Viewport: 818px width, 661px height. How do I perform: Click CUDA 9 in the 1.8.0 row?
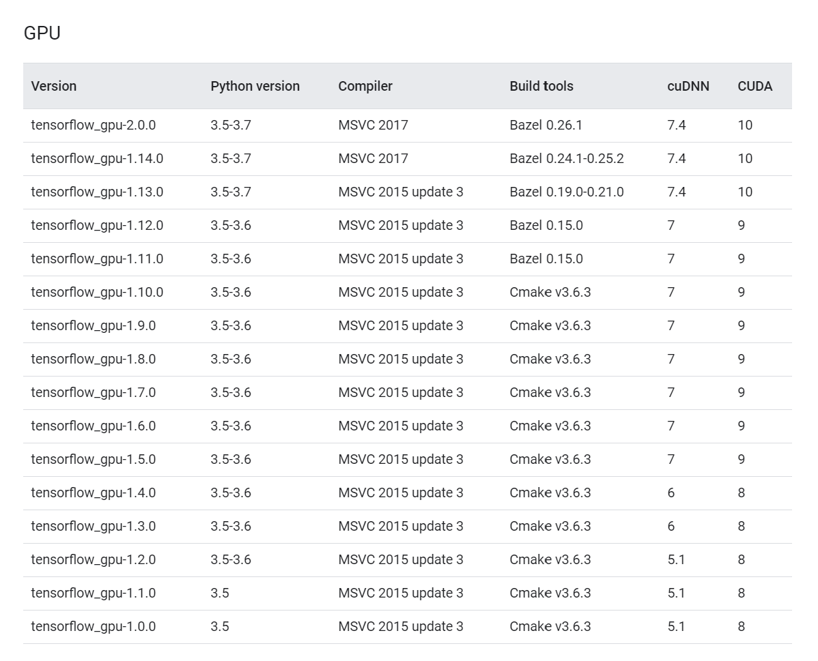coord(742,359)
